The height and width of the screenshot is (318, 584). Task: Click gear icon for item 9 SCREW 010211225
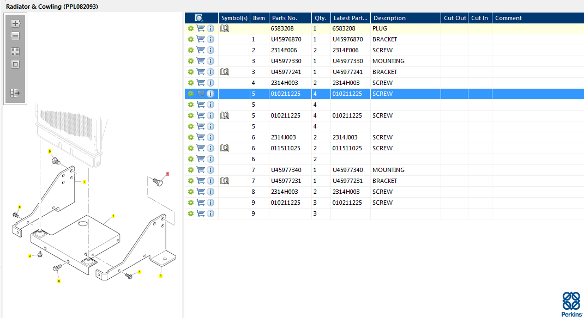(x=191, y=203)
